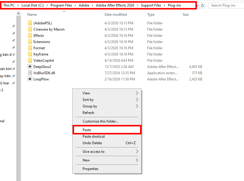This screenshot has height=181, width=244.
Task: Expand the chevron after the Adobe breadcrumb
Action: [x=92, y=5]
